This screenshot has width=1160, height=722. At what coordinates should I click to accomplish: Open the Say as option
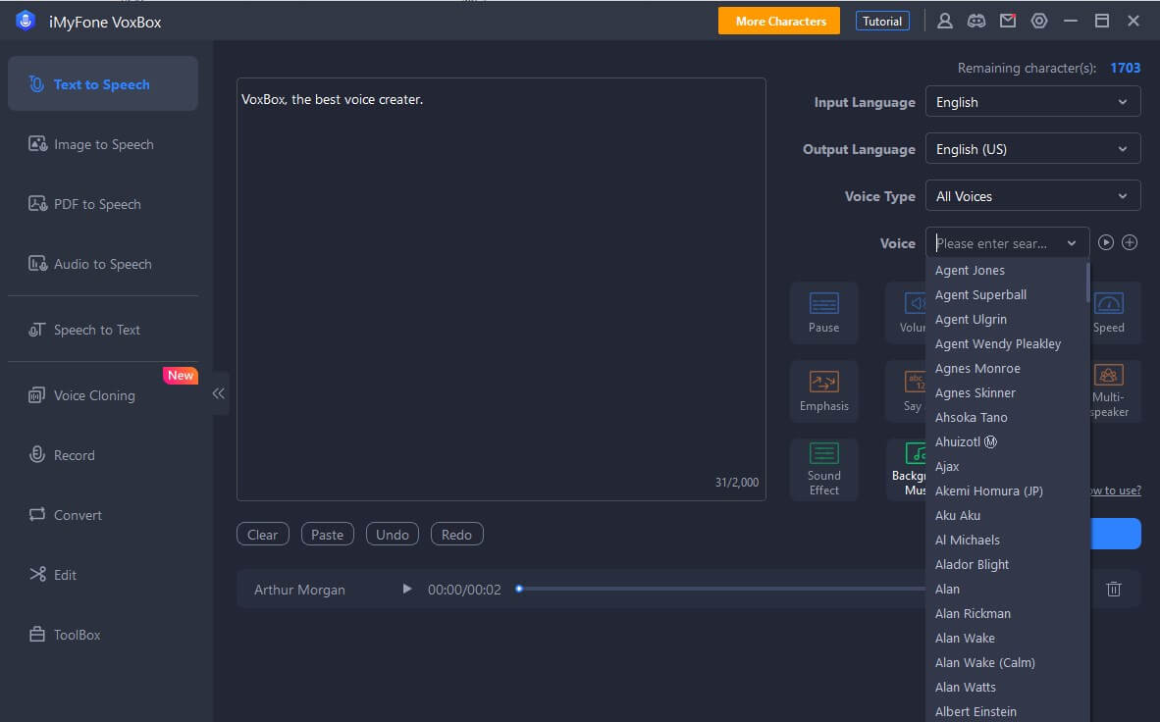(906, 391)
